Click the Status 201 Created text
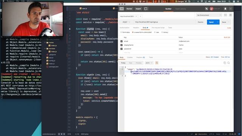The width and height of the screenshot is (242, 136). coord(212,57)
